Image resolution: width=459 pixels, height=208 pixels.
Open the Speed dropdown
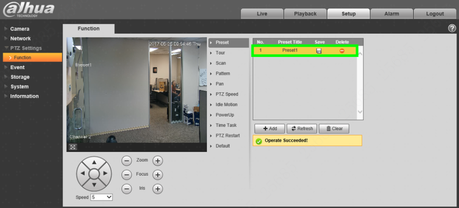click(102, 197)
